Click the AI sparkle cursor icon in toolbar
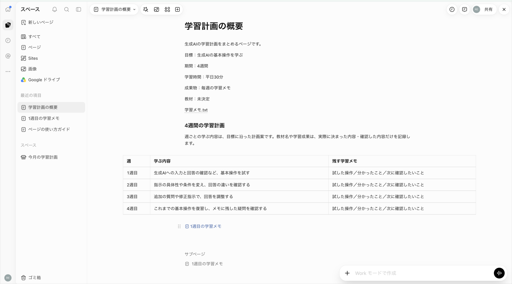512x284 pixels. (x=146, y=9)
